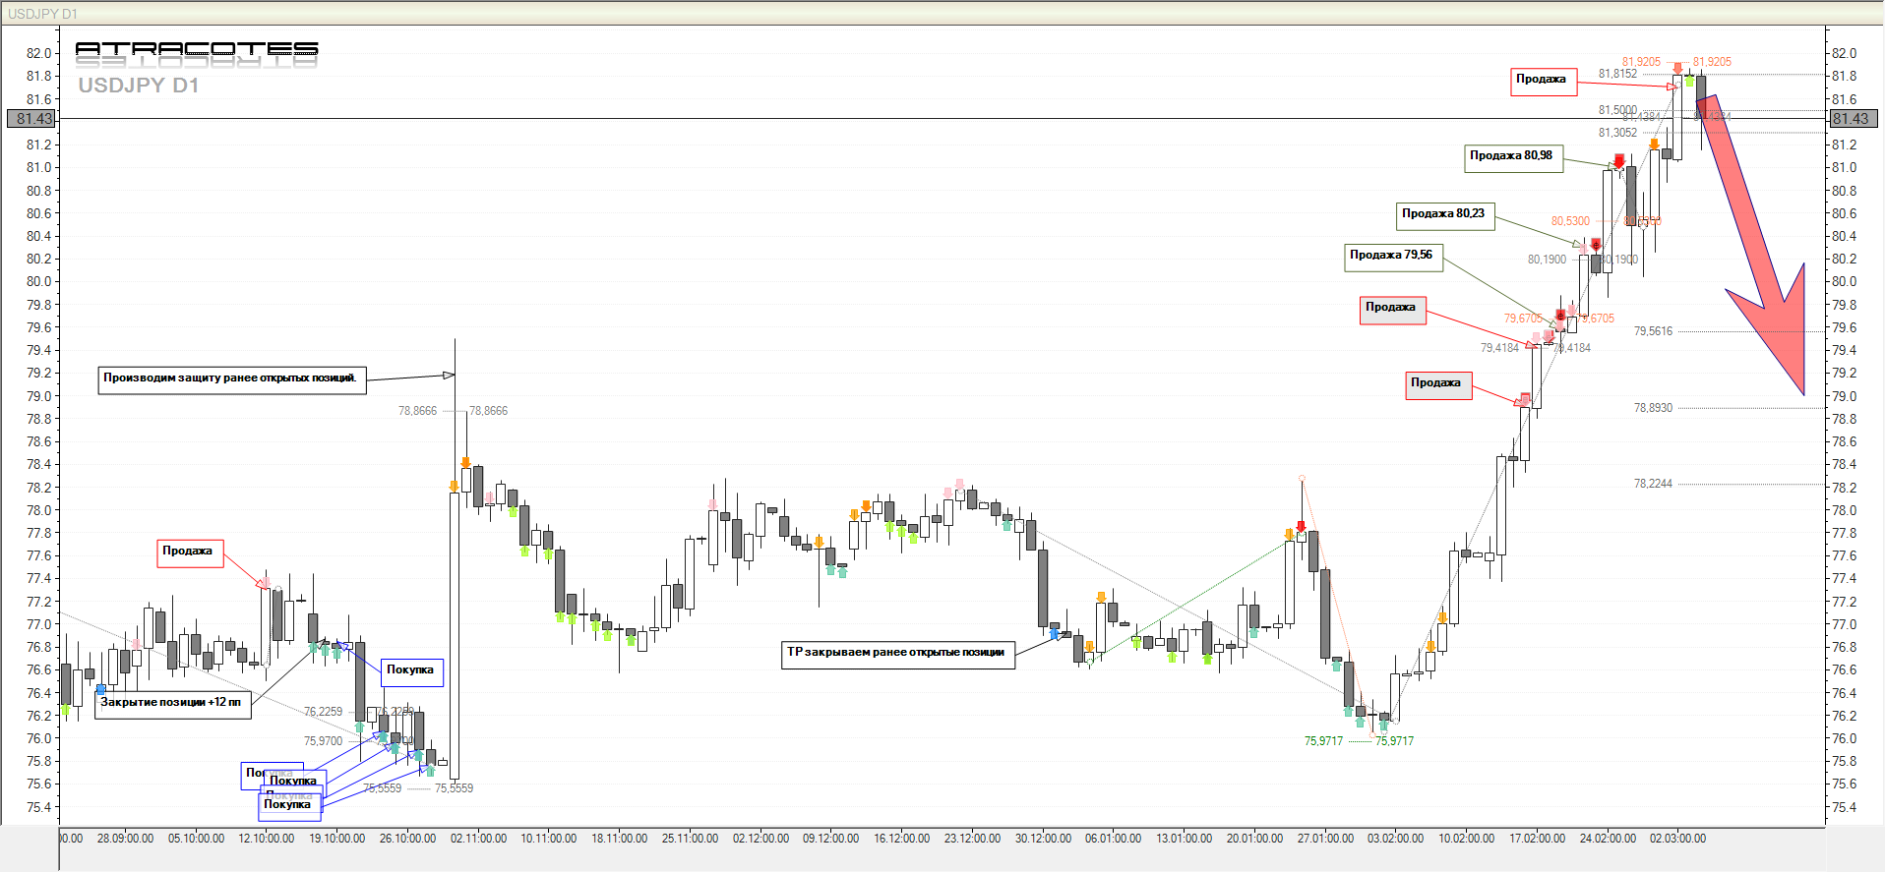The image size is (1885, 872).
Task: Click the USDJPY D1 window title tab
Action: click(x=42, y=14)
